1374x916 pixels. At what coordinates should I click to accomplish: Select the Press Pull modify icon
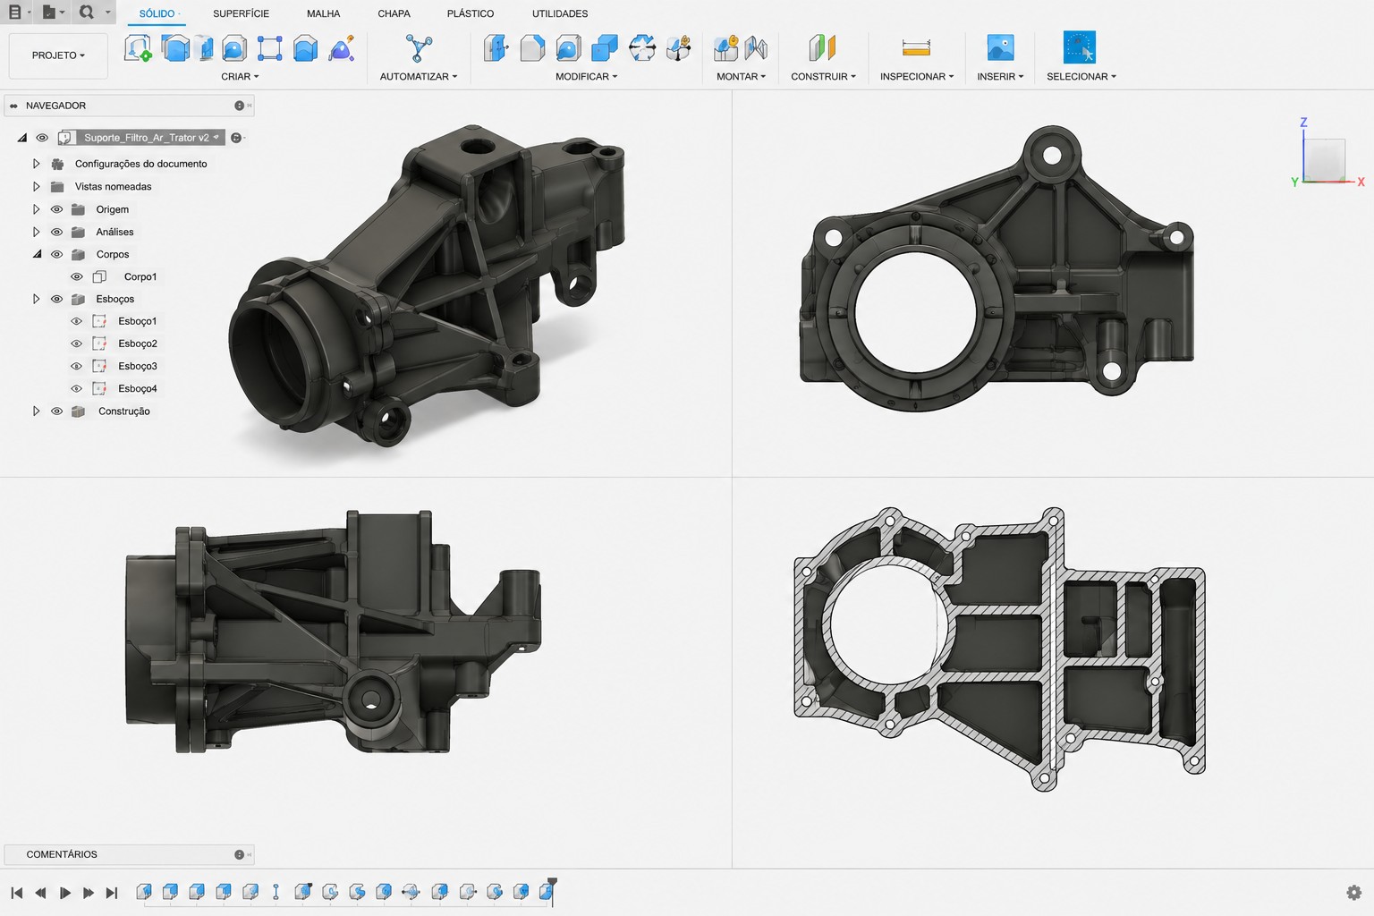click(496, 47)
